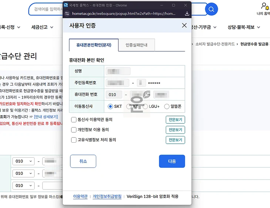Check 개인정보 이용 동의 checkbox
This screenshot has width=270, height=208.
click(x=74, y=130)
